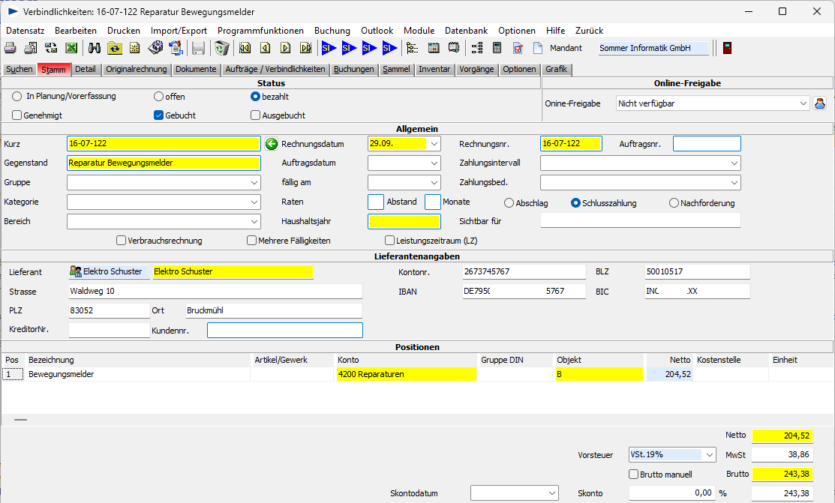The width and height of the screenshot is (835, 503).
Task: Jump to the first record using the toolbar arrow
Action: click(245, 49)
